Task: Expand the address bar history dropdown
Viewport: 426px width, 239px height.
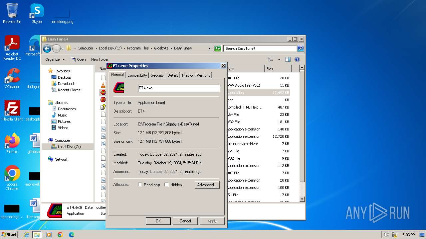Action: coord(209,48)
